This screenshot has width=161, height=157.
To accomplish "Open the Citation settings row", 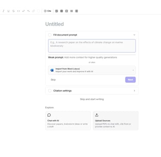I will 92,91.
